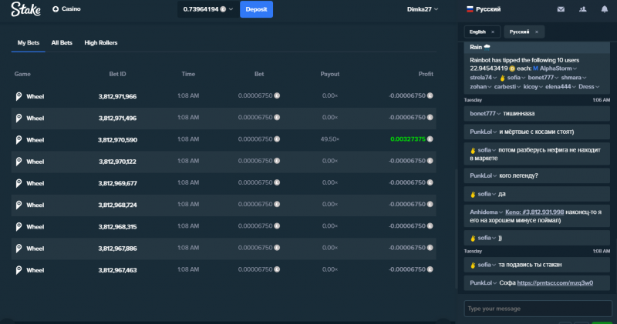The image size is (617, 324).
Task: Click Wheel icon for bet 3,812,968,315
Action: click(19, 226)
